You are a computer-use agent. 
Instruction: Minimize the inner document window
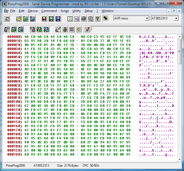[169, 11]
